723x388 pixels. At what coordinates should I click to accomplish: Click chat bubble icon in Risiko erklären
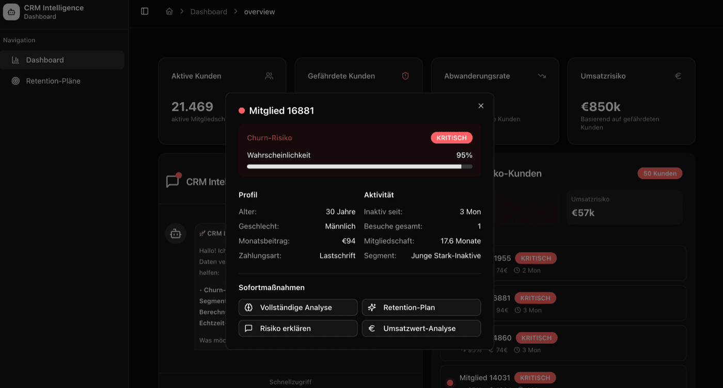pyautogui.click(x=248, y=329)
